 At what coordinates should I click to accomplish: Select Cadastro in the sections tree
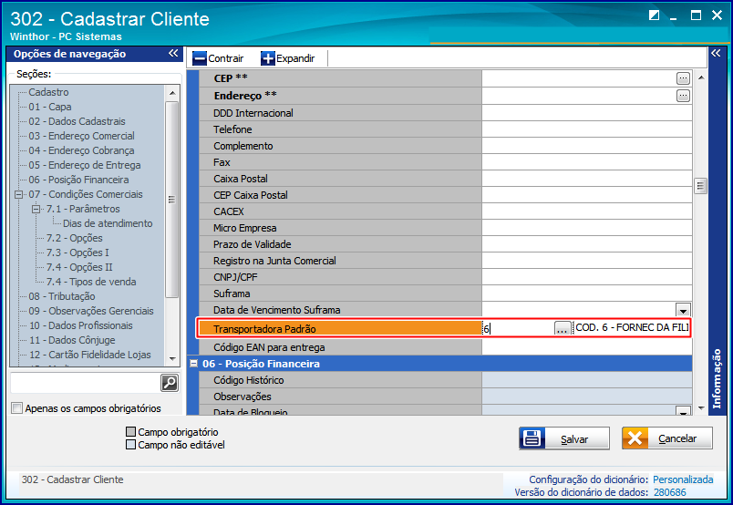[x=48, y=92]
